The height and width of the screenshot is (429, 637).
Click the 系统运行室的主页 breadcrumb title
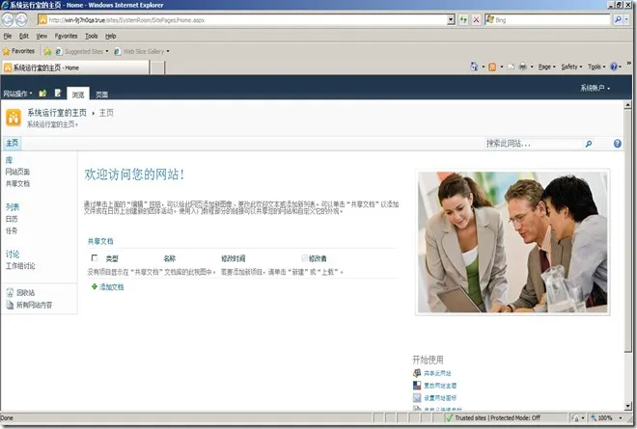tap(57, 113)
